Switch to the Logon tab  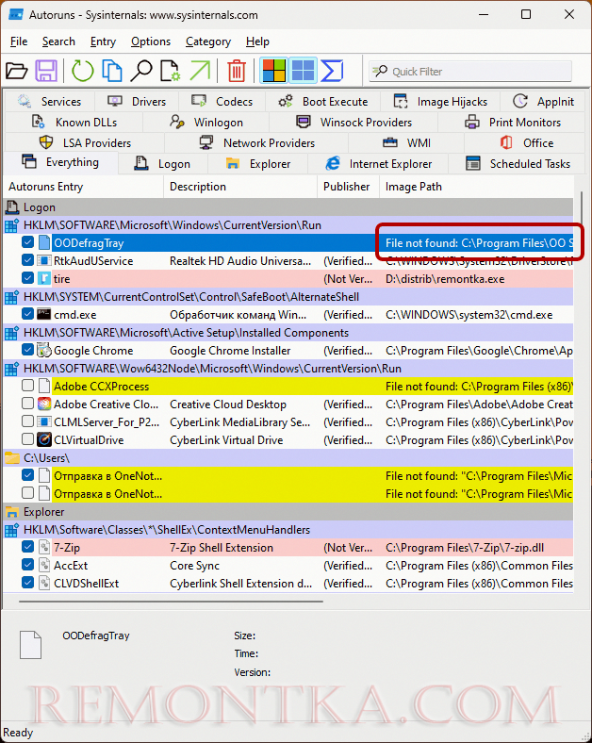coord(163,164)
